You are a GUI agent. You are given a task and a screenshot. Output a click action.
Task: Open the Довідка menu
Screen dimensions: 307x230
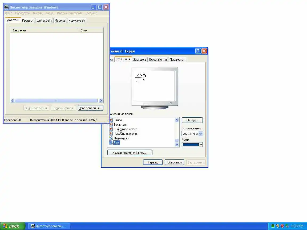[92, 13]
